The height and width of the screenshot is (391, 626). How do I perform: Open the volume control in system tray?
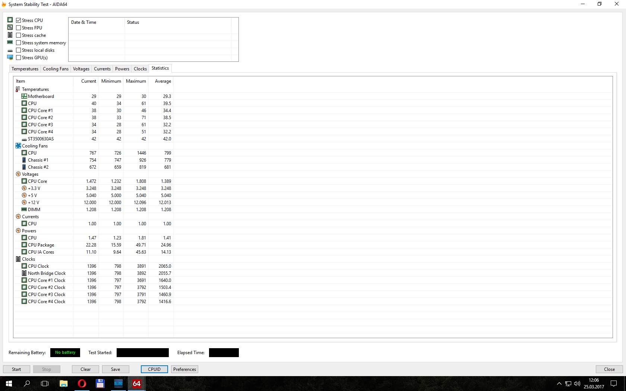(577, 384)
